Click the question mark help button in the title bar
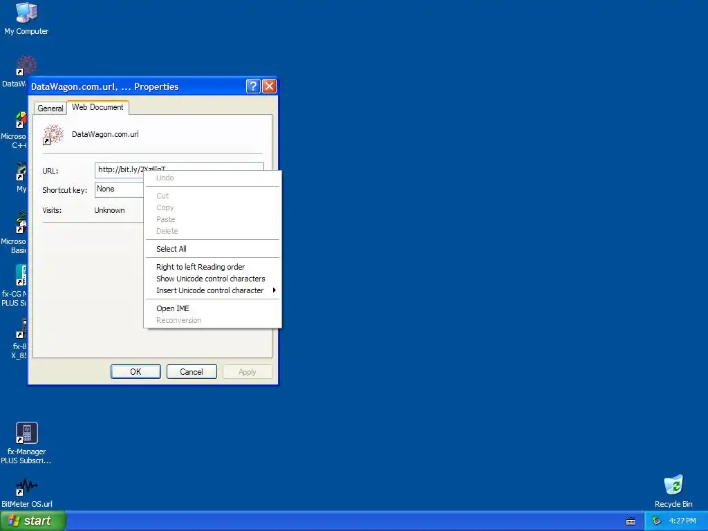This screenshot has height=531, width=708. [253, 86]
